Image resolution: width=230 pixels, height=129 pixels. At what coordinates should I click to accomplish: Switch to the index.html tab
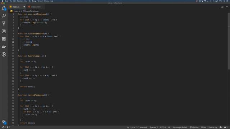click(36, 7)
